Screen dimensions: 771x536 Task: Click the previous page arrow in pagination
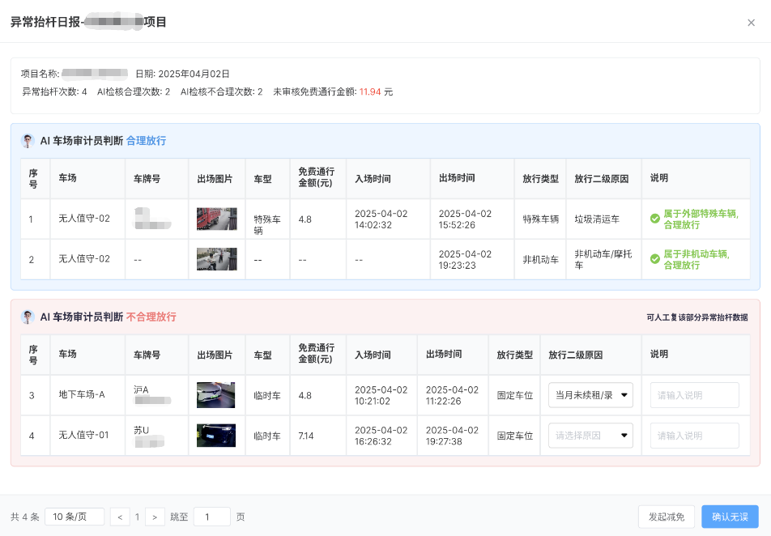[x=120, y=517]
